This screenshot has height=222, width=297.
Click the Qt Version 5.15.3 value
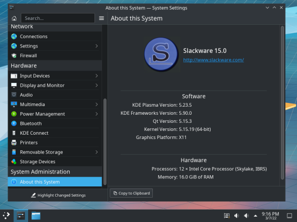coord(185,121)
